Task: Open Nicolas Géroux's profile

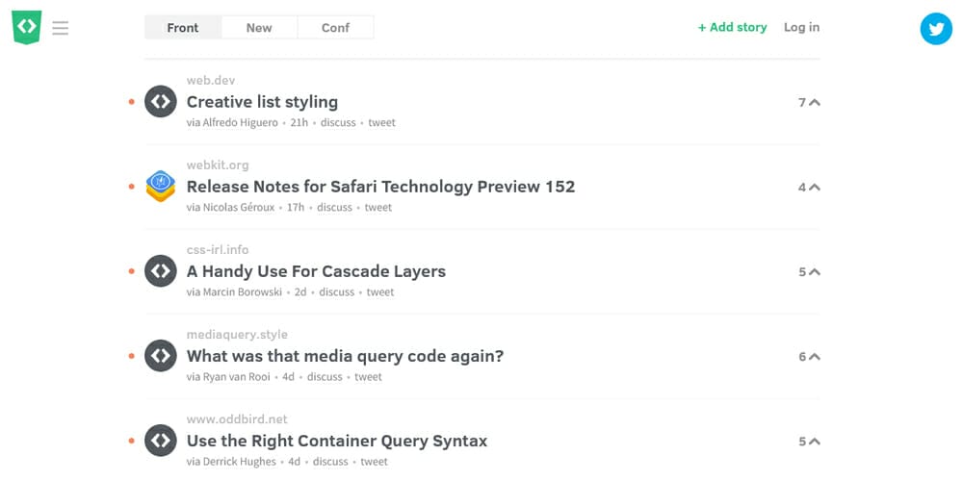Action: [238, 208]
